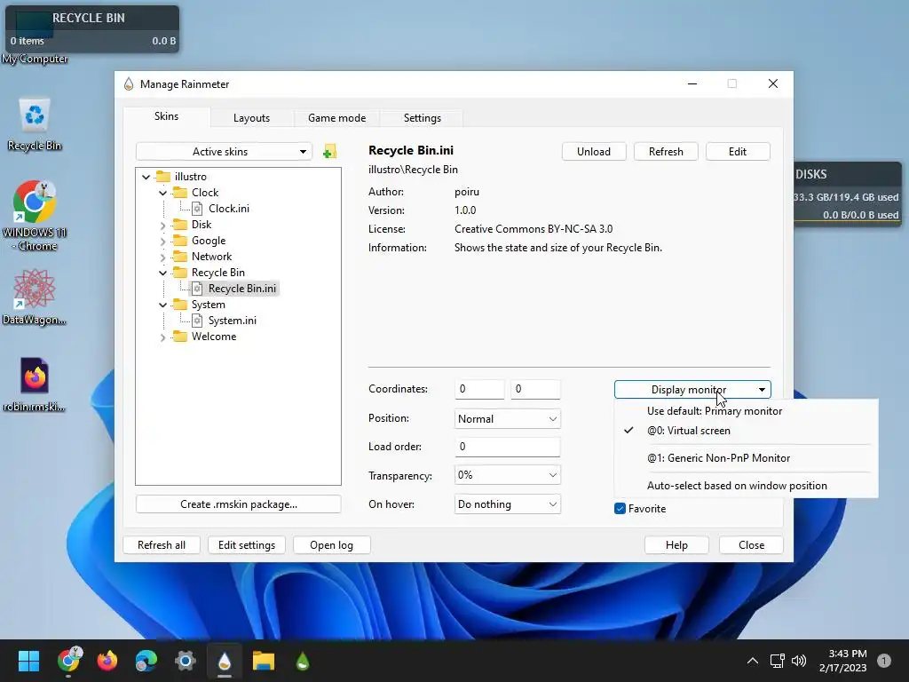Image resolution: width=909 pixels, height=682 pixels.
Task: Open the WINDOWS 11 Chrome desktop shortcut
Action: coord(35,215)
